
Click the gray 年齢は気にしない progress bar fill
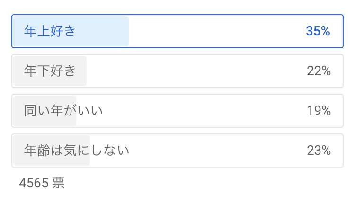tap(52, 151)
